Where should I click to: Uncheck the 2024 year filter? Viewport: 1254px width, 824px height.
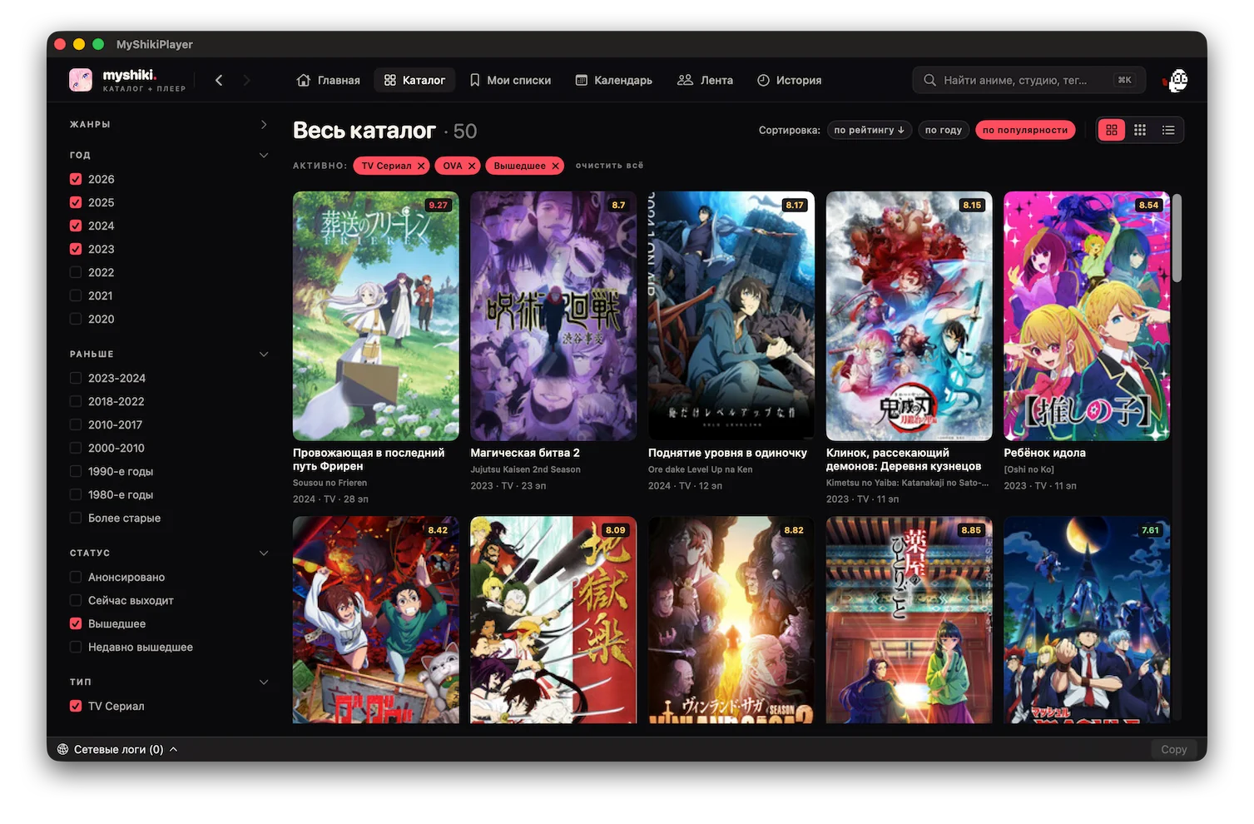[x=76, y=226]
